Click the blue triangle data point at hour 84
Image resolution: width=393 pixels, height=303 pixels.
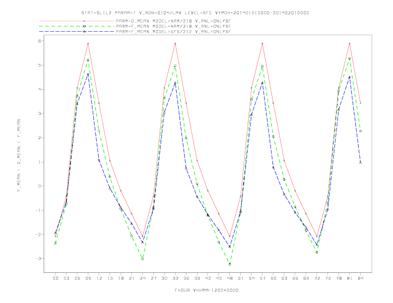point(360,162)
